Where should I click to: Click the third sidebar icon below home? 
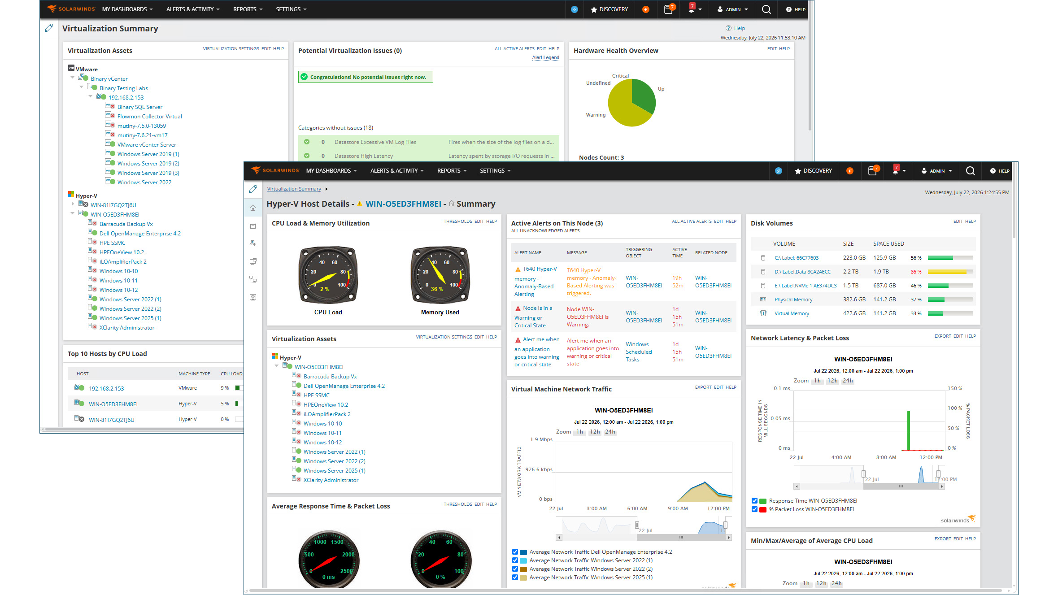253,243
